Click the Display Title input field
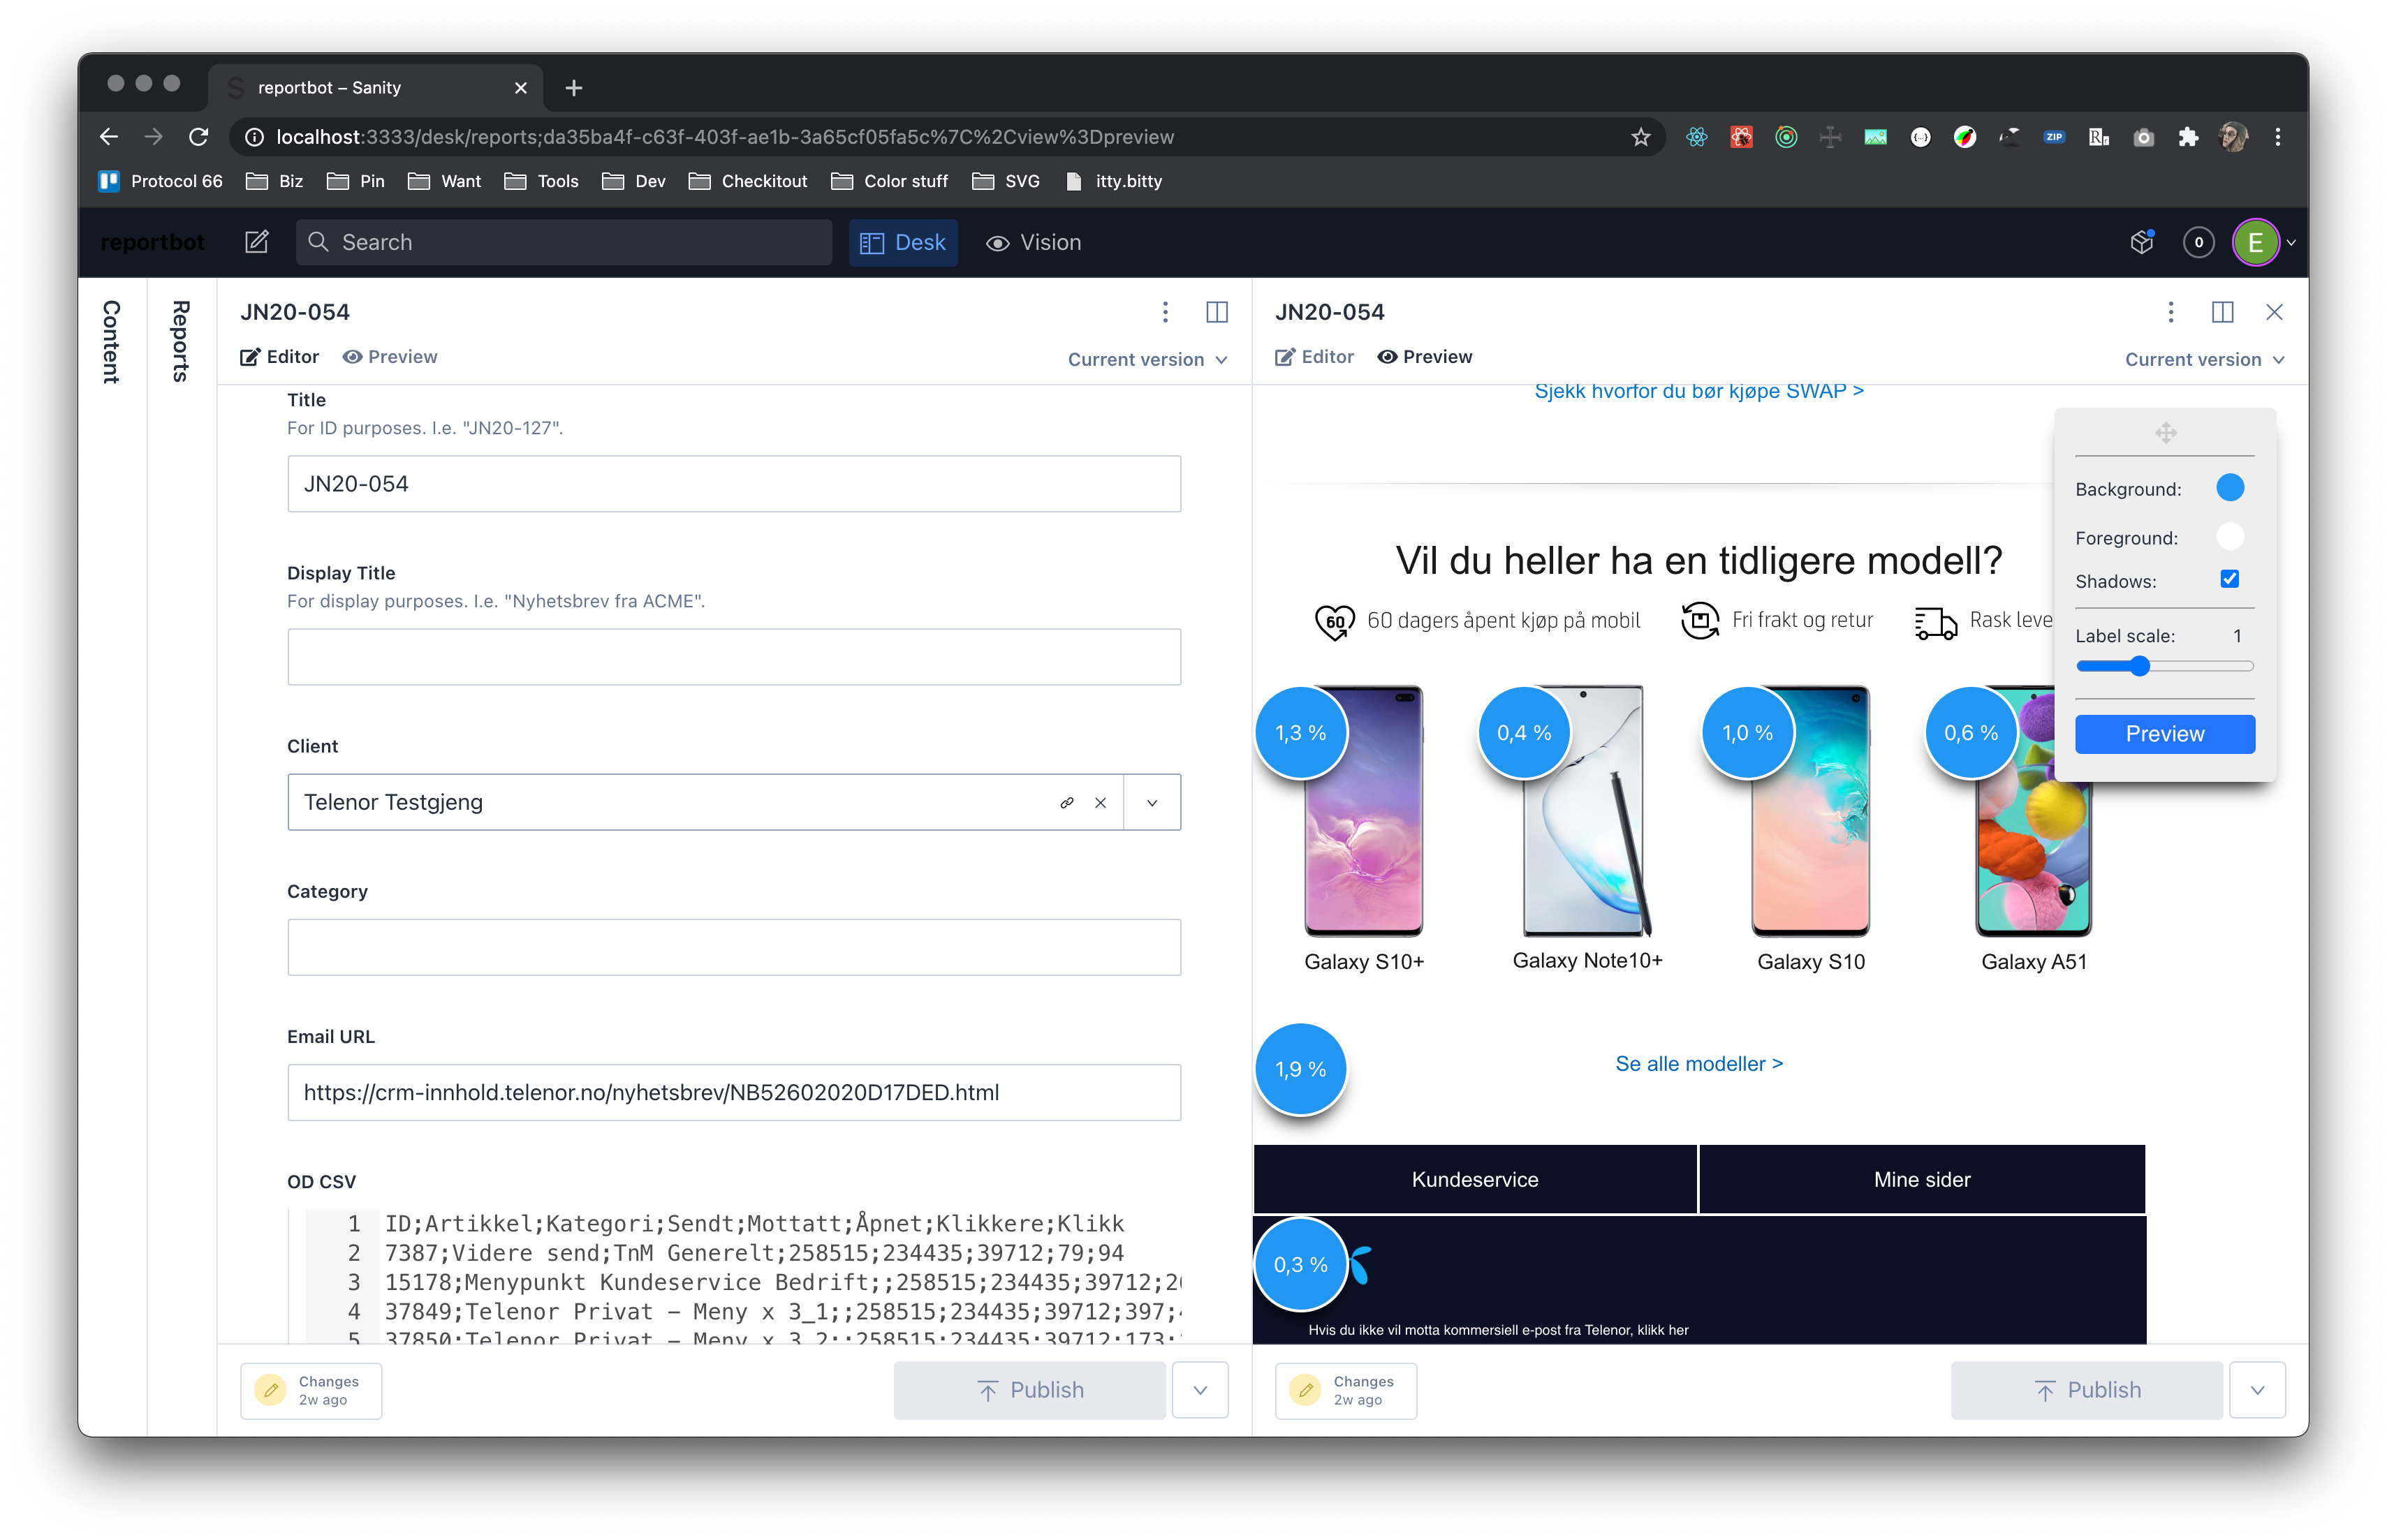 click(734, 657)
